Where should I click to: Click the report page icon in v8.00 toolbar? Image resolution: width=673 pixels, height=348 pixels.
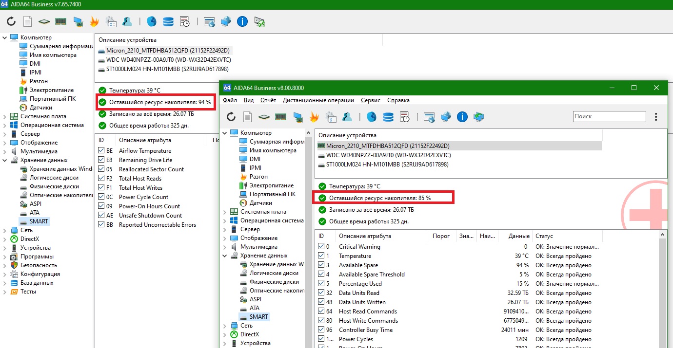point(248,117)
